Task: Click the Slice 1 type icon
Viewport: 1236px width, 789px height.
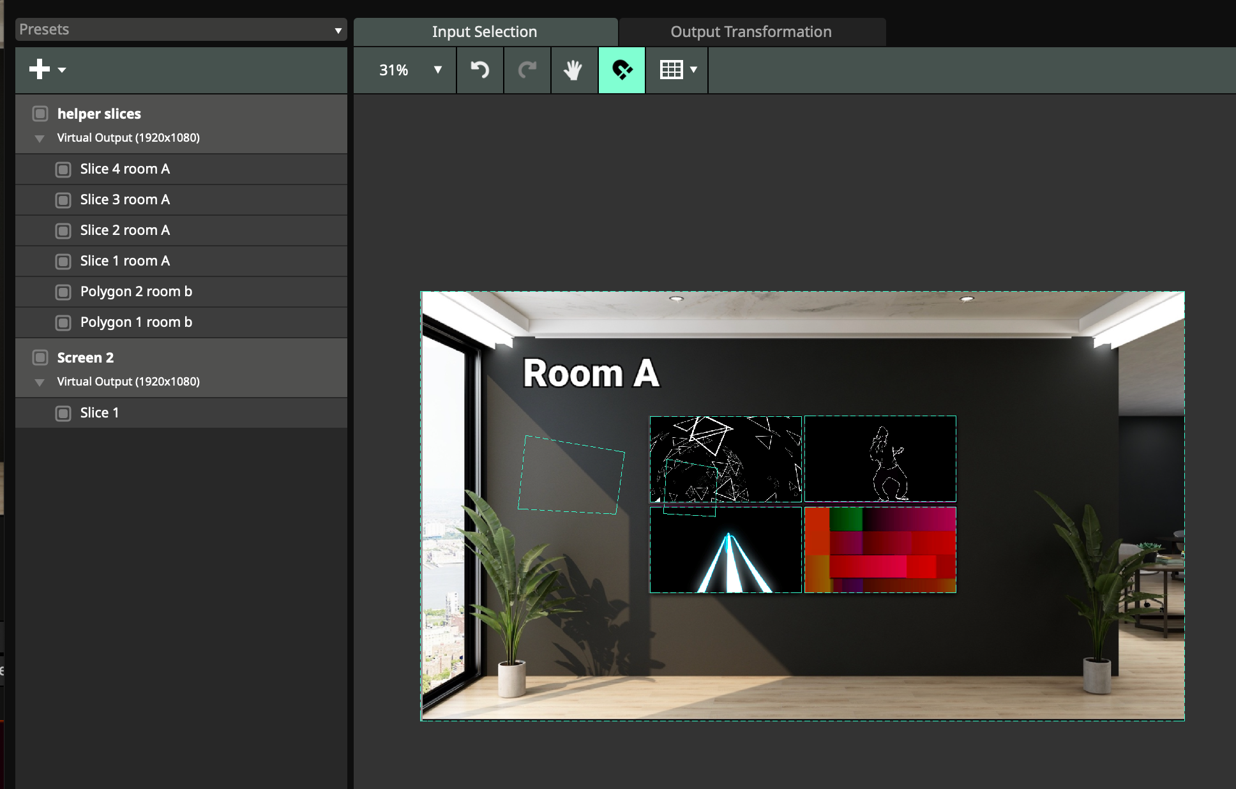Action: point(63,414)
